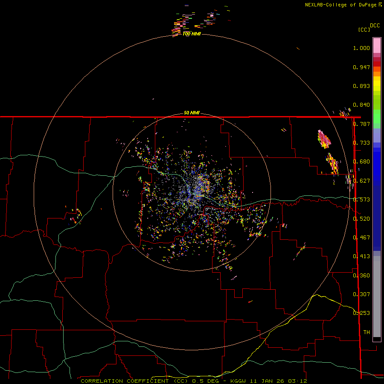Click the 0.520 scale value
The width and height of the screenshot is (384, 384).
point(361,219)
